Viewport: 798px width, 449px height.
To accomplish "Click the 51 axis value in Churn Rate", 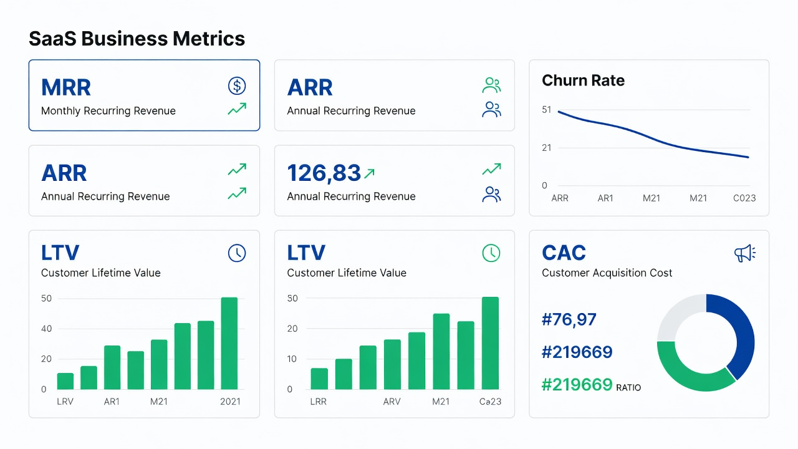I will coord(547,110).
